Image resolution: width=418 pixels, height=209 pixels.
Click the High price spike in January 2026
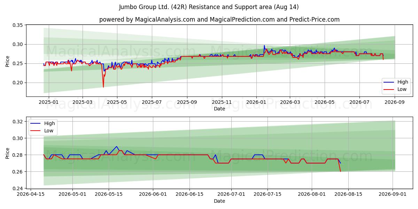tap(264, 46)
